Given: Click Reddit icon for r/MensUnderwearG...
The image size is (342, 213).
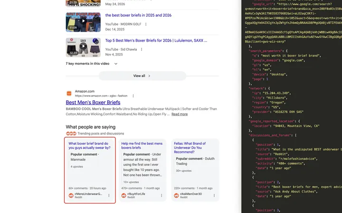Looking at the screenshot, I should click(71, 195).
